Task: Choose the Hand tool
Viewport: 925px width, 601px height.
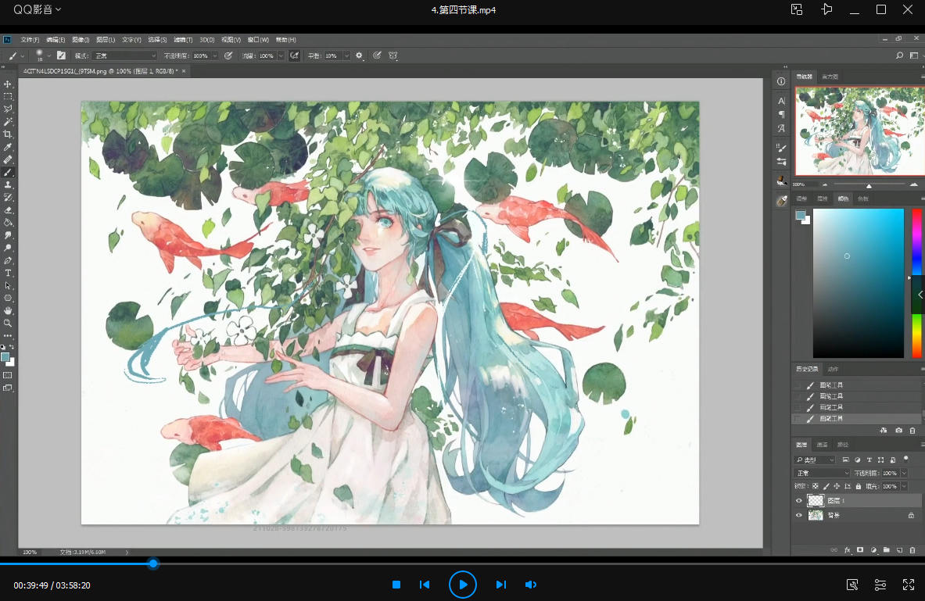Action: [x=8, y=310]
